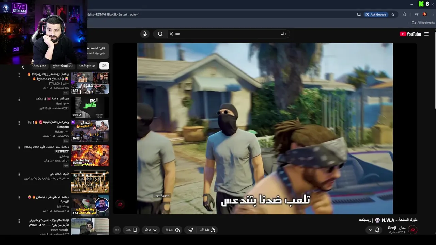
Task: Open options menu for 291 ألف views video
Action: [19, 99]
